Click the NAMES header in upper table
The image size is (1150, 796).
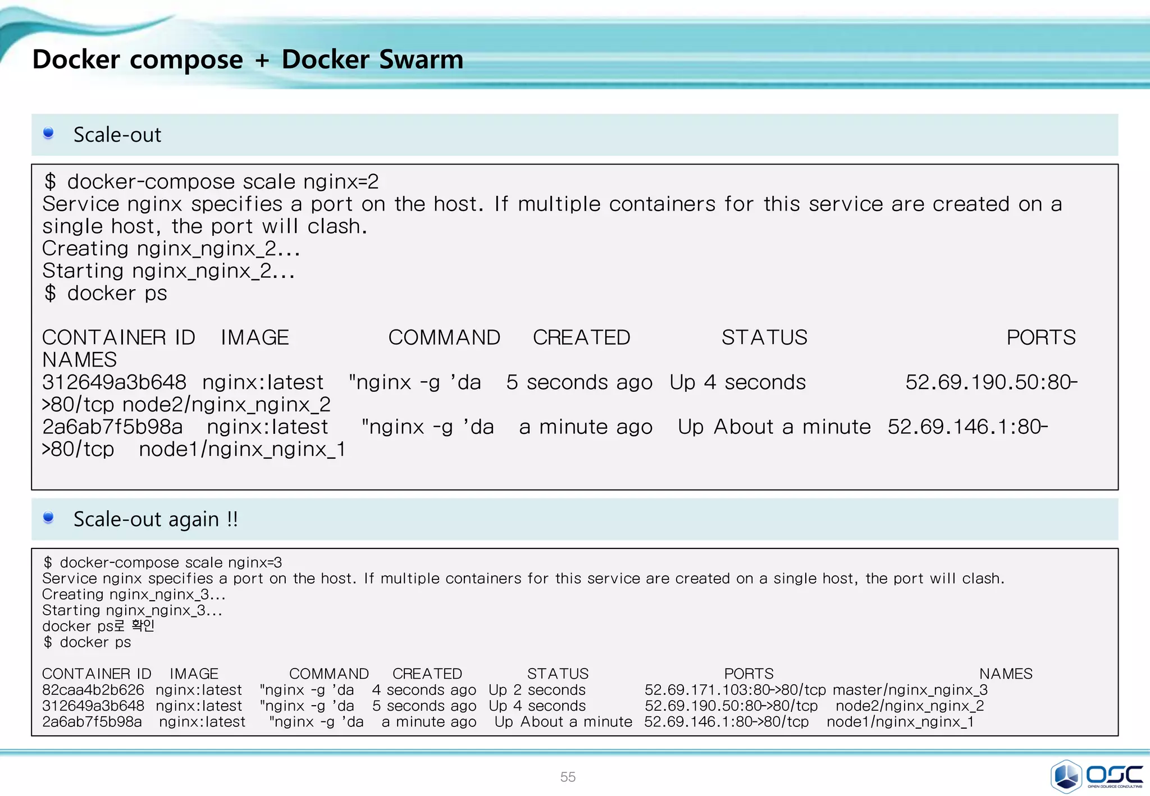[x=79, y=360]
